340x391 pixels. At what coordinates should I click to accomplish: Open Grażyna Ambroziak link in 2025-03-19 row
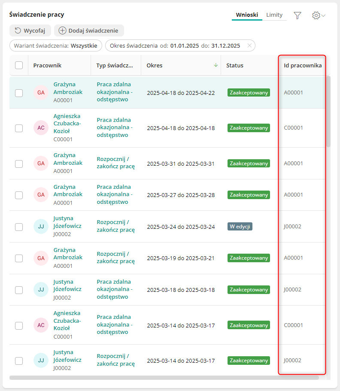(68, 254)
